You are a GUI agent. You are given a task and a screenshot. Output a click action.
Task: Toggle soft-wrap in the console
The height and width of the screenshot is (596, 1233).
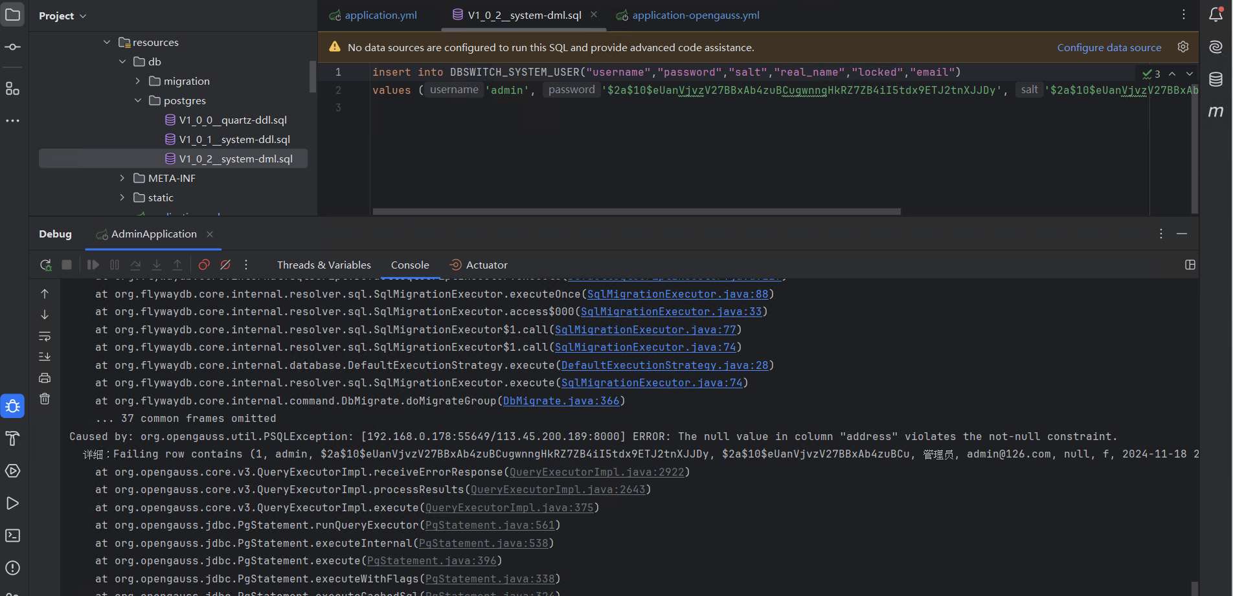[45, 336]
